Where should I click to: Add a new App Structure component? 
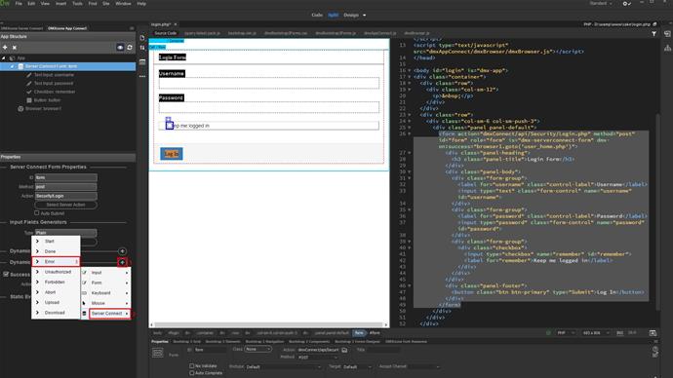(5, 47)
